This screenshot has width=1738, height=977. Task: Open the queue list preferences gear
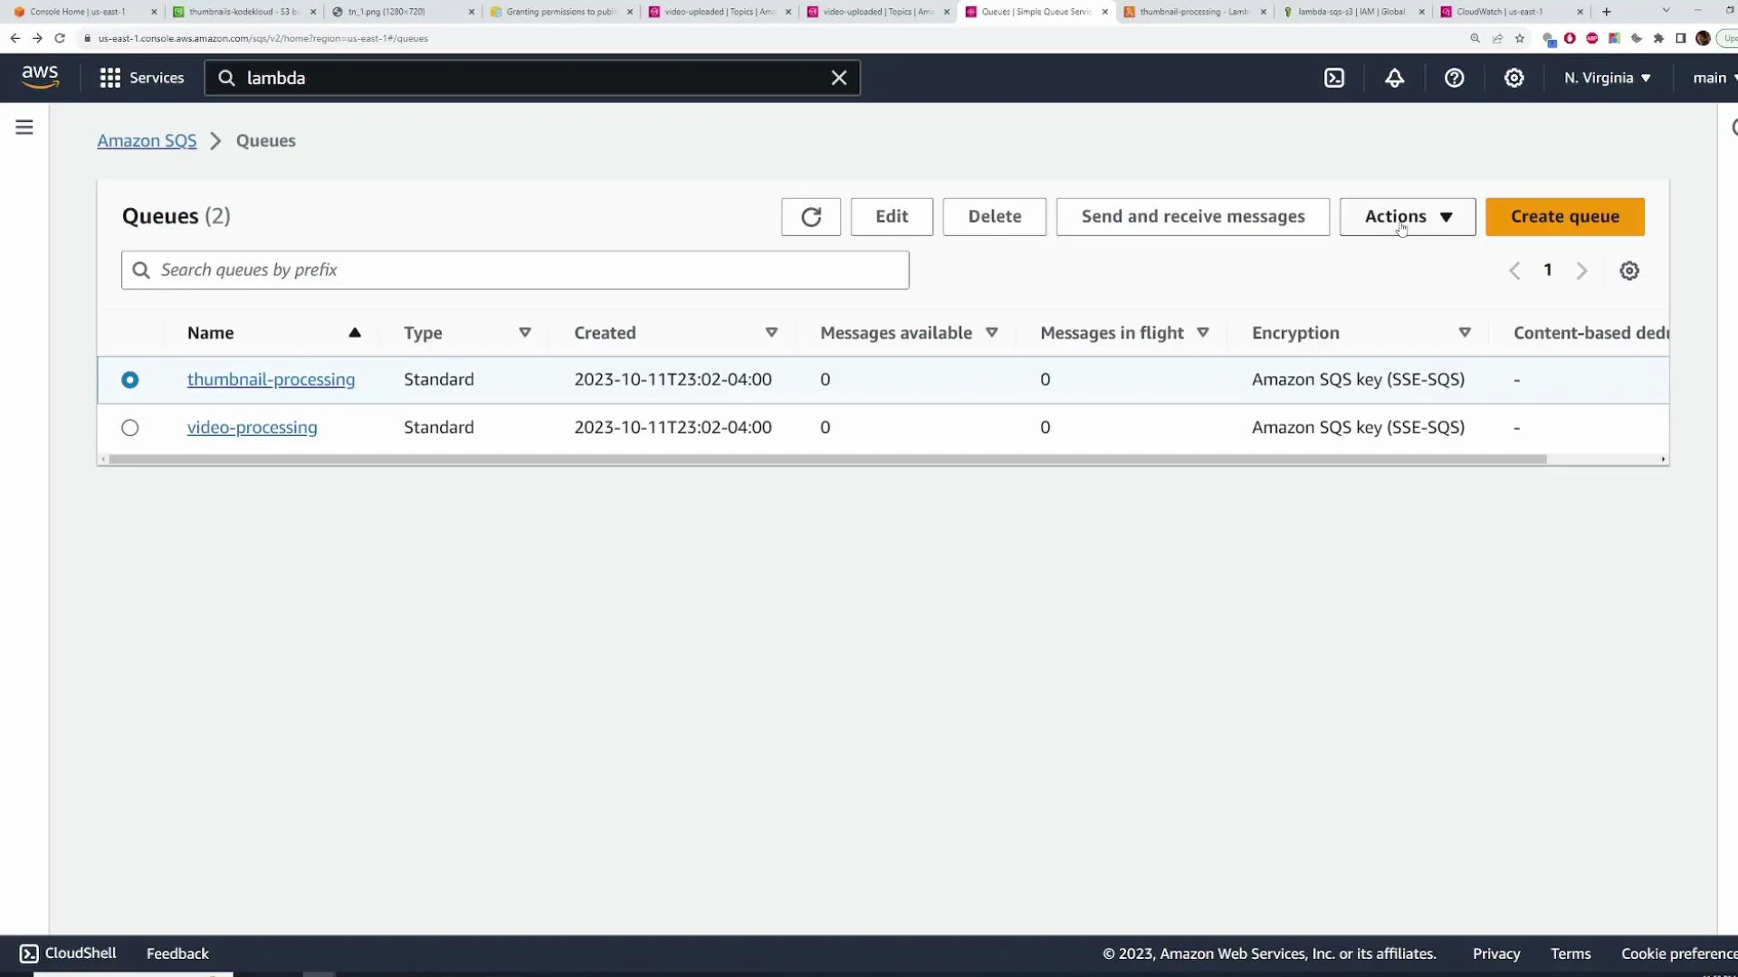point(1629,270)
